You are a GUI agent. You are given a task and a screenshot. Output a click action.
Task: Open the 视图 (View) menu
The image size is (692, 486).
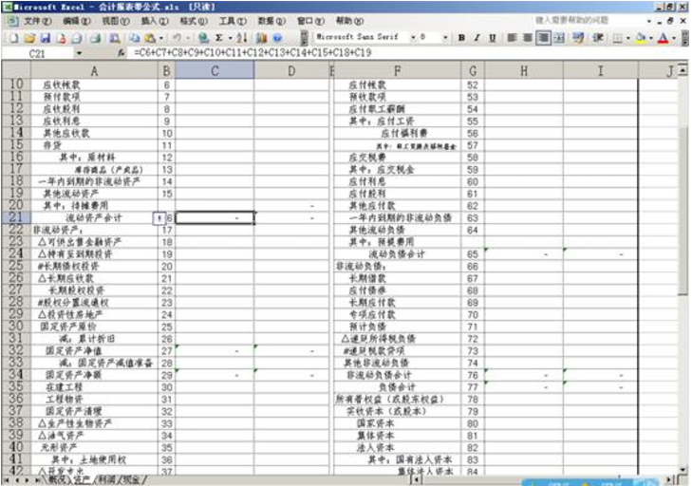pos(116,21)
